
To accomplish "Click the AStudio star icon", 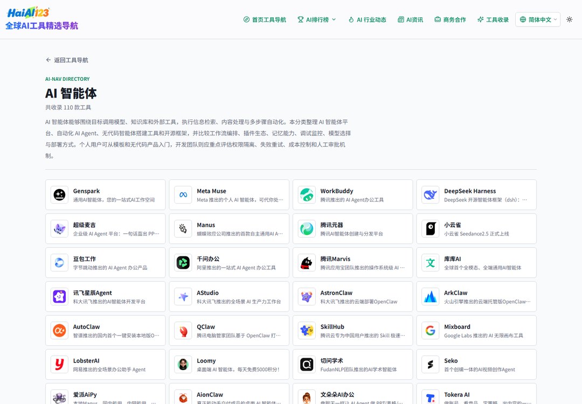I will tap(183, 297).
